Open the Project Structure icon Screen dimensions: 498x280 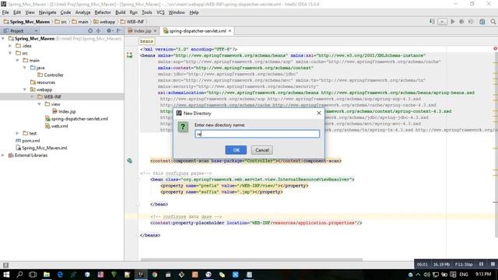point(482,22)
